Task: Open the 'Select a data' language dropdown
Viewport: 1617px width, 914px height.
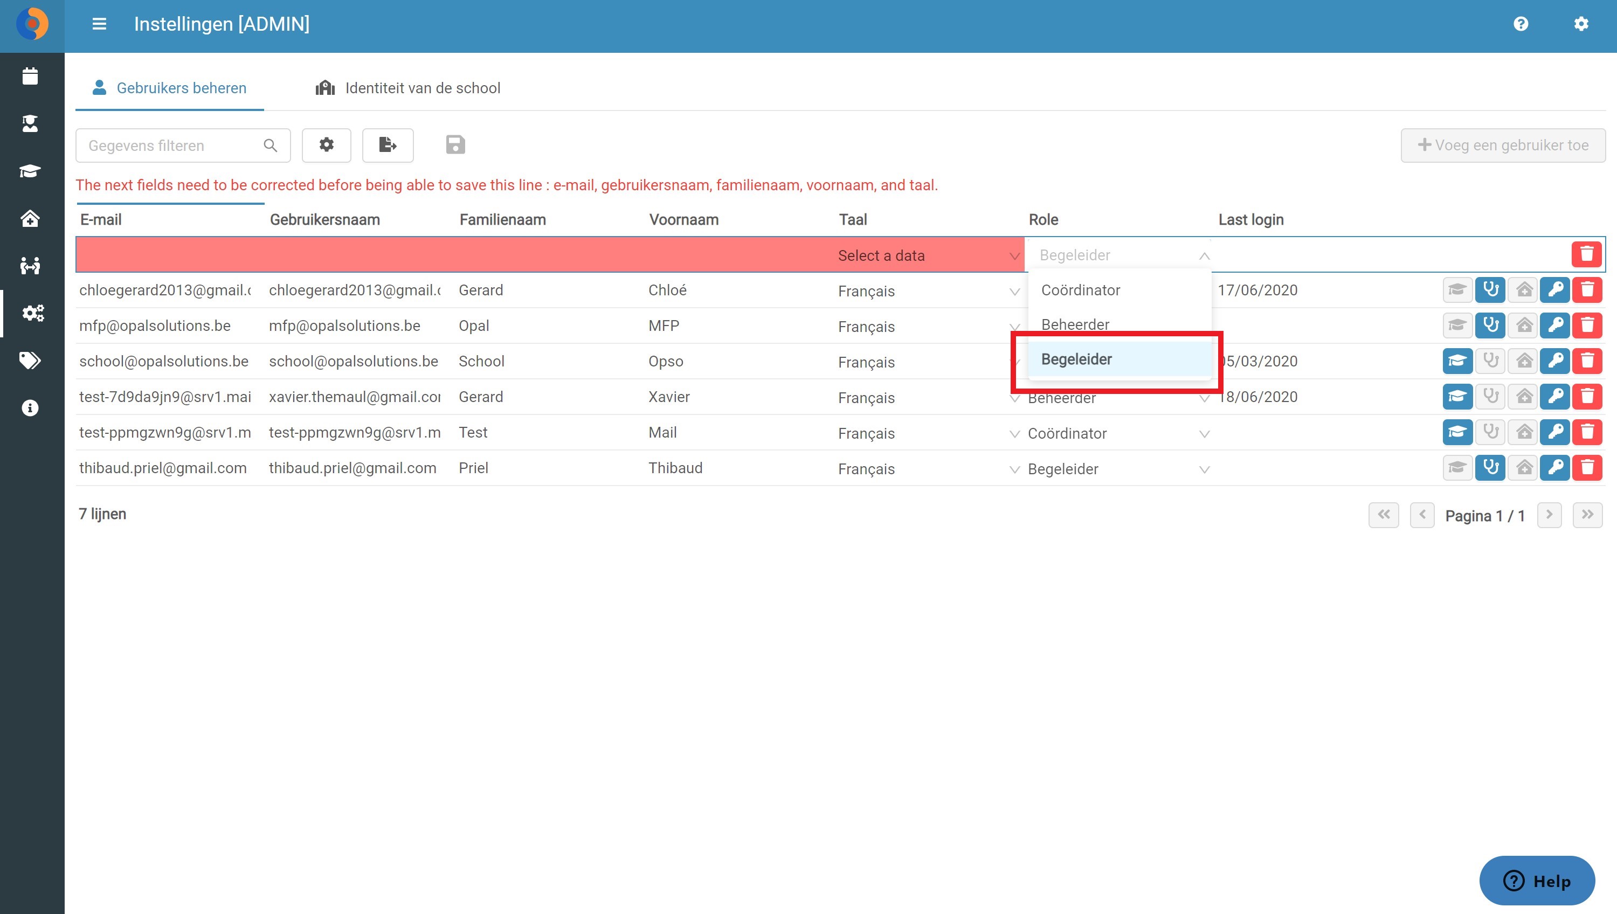Action: coord(928,255)
